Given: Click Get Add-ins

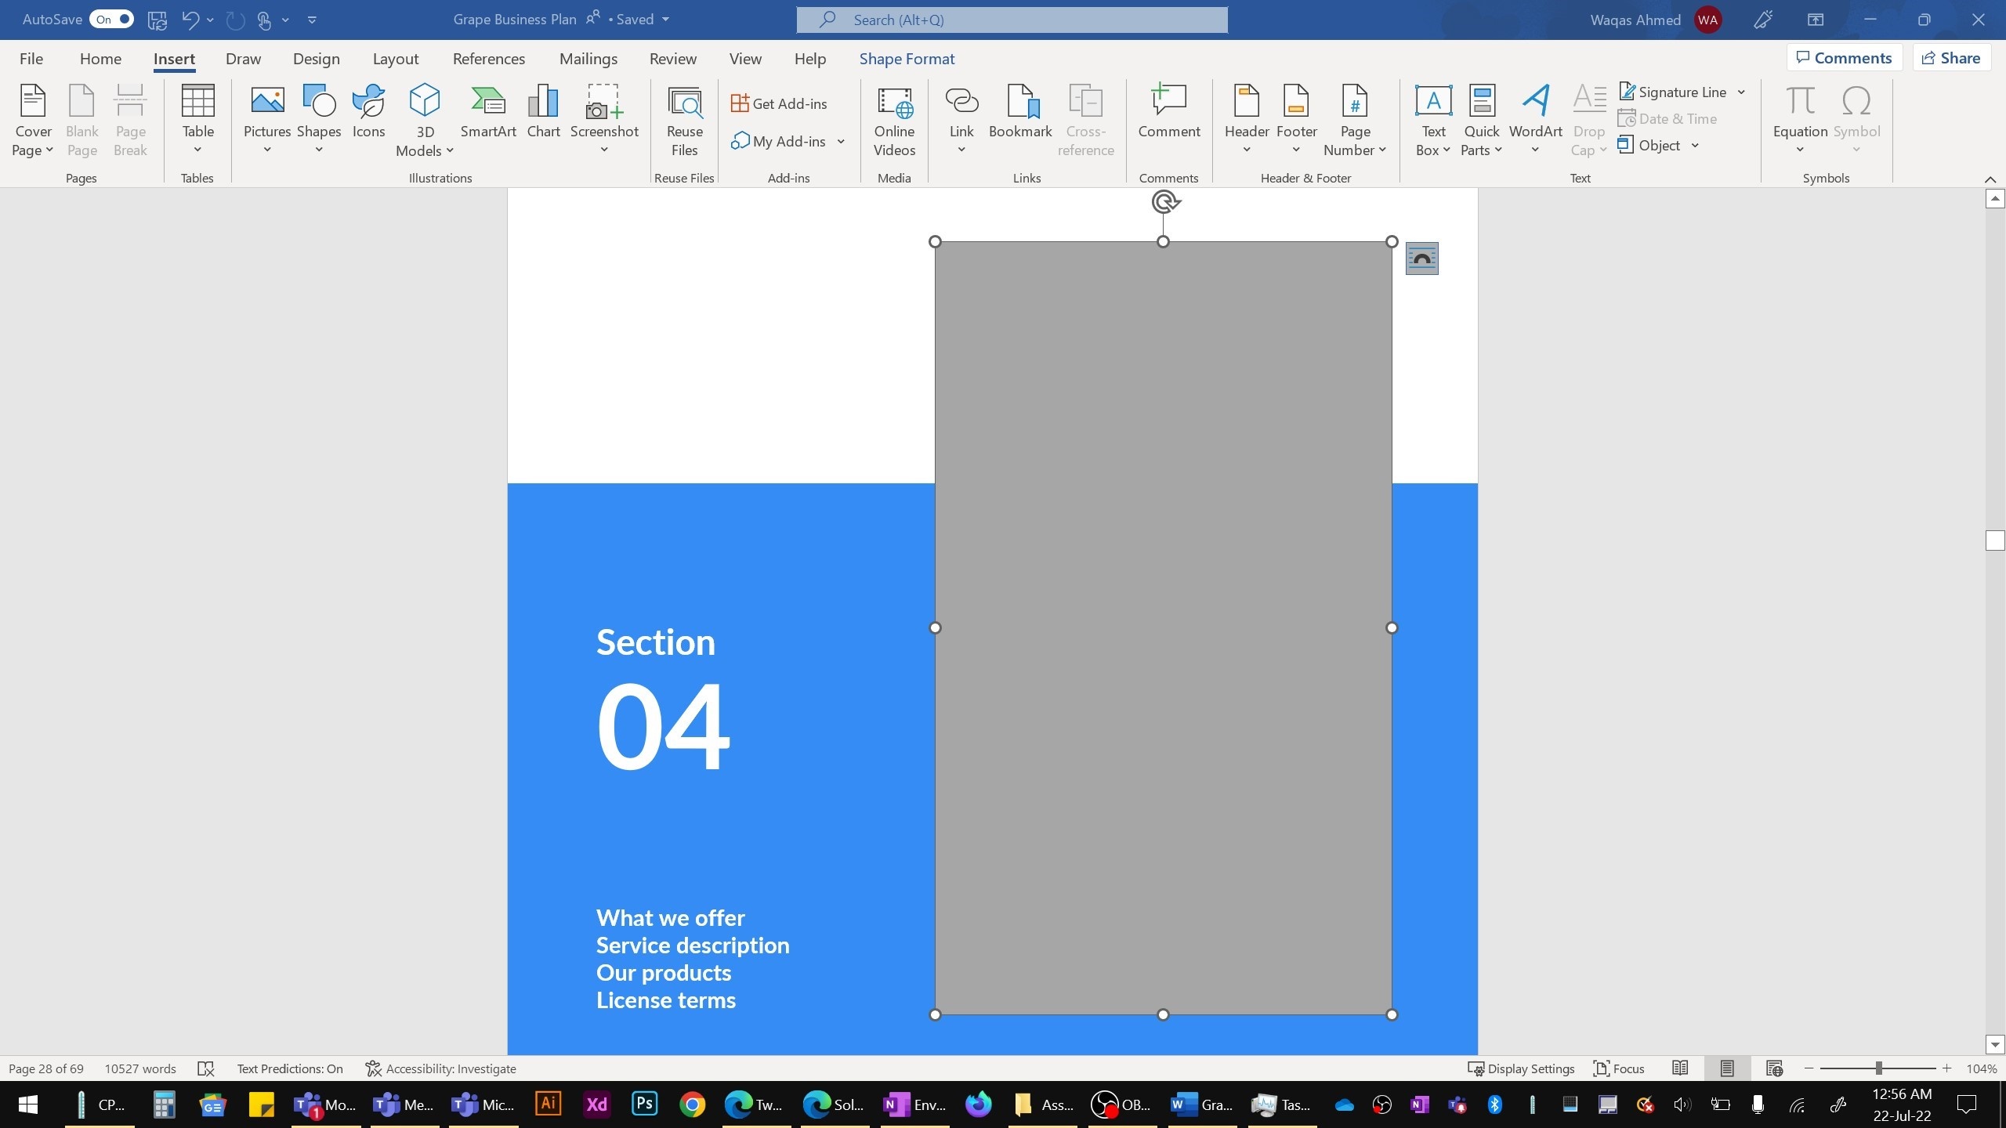Looking at the screenshot, I should 779,103.
